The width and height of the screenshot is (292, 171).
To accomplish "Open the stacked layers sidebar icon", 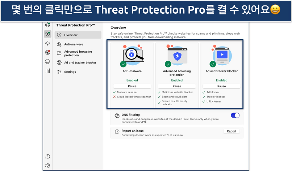I will coord(47,62).
